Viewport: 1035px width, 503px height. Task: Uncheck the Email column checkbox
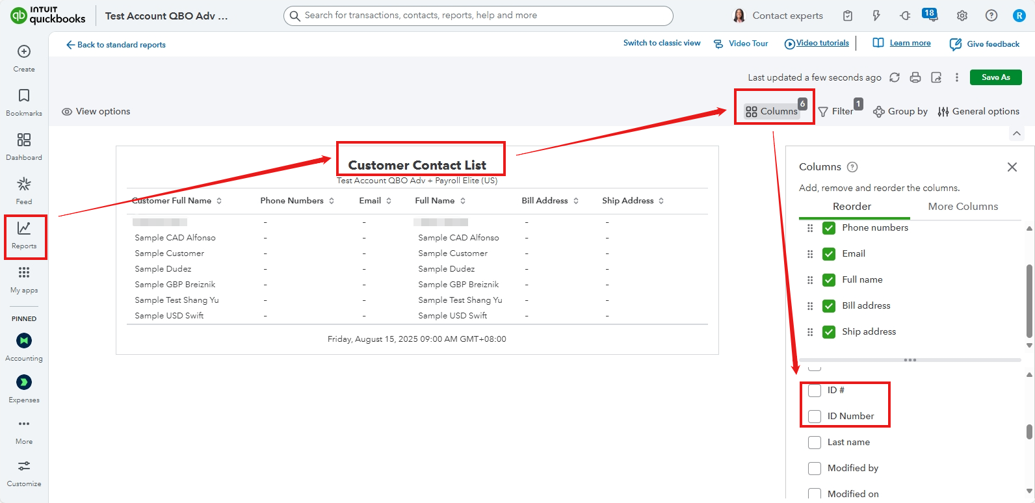pyautogui.click(x=829, y=254)
